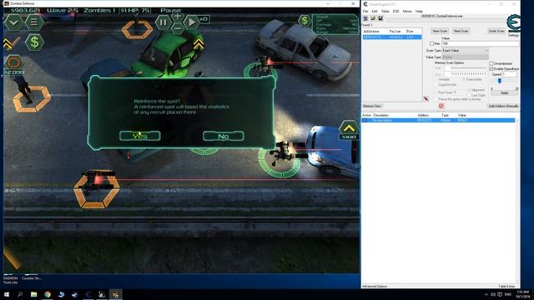
Task: Click the red arrow add-to-address-list icon
Action: click(x=426, y=98)
